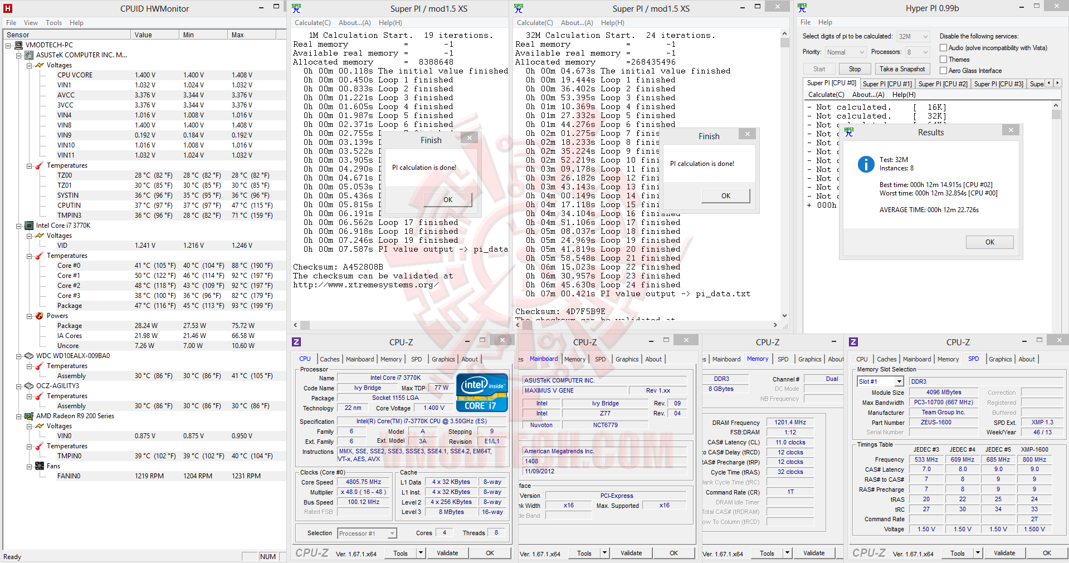Screen dimensions: 1069x563
Task: Click OK in the 32M Super PI Finish dialog
Action: 726,196
